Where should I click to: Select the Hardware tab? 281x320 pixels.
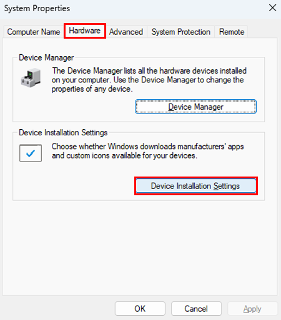[x=85, y=31]
